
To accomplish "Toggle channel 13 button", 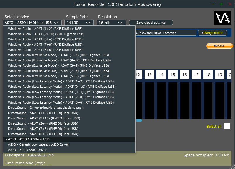I will click(149, 75).
